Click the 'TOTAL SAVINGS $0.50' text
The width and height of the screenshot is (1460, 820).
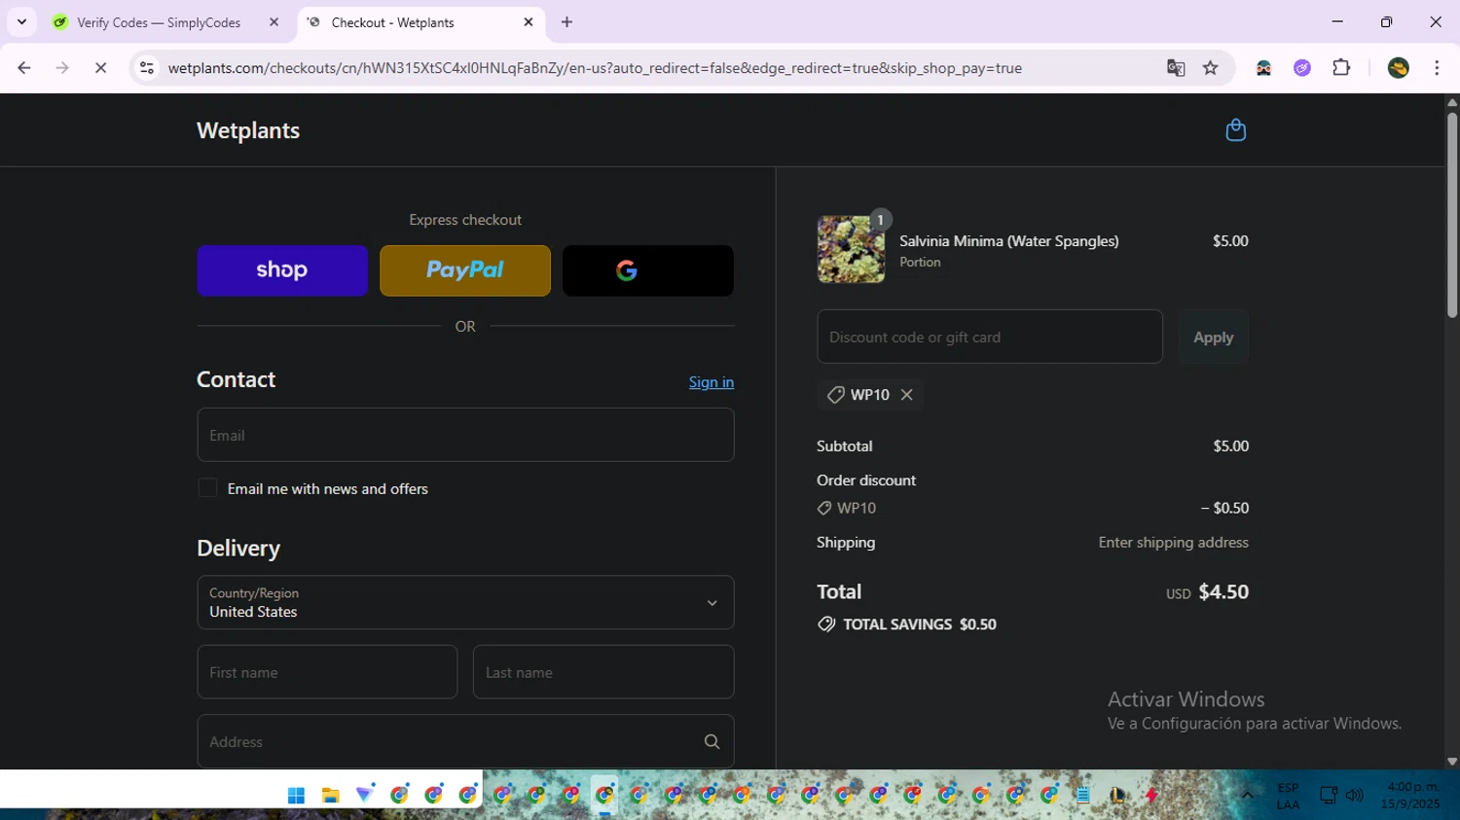tap(920, 624)
